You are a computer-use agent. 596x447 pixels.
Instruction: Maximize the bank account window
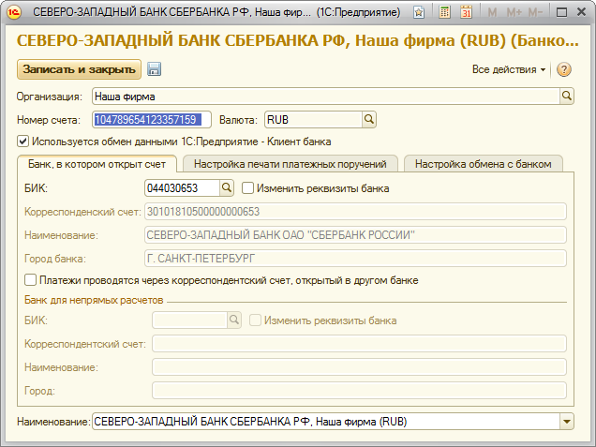coord(561,12)
